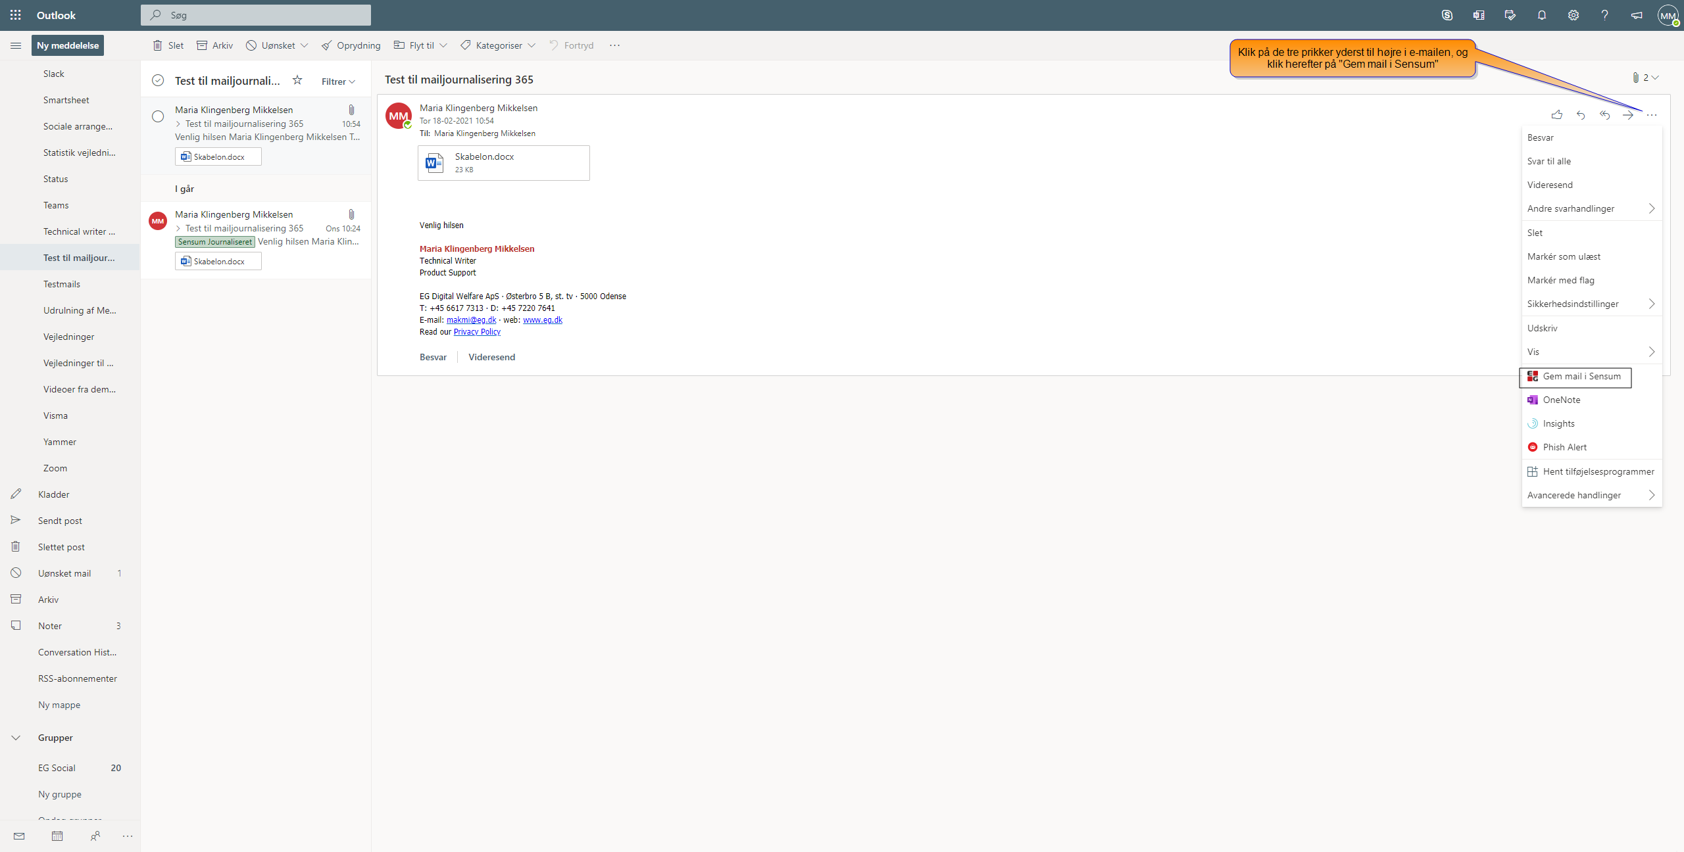Collapse the Grupper section
This screenshot has height=852, width=1684.
point(16,738)
